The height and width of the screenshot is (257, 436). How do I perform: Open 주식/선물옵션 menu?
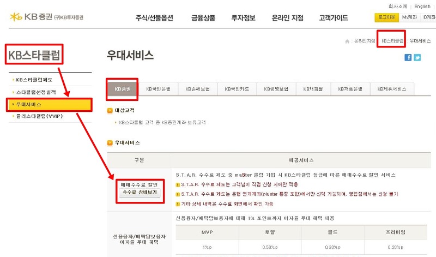[154, 18]
